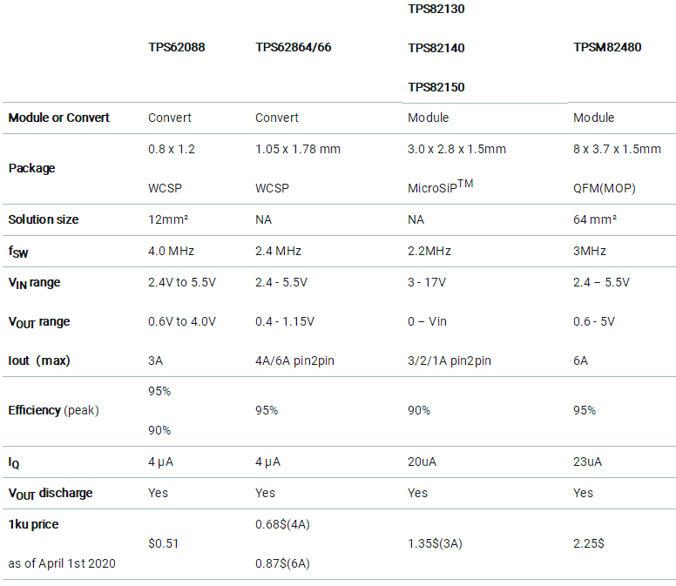This screenshot has width=676, height=586.
Task: Select the 23uA quiescent current value
Action: 587,461
